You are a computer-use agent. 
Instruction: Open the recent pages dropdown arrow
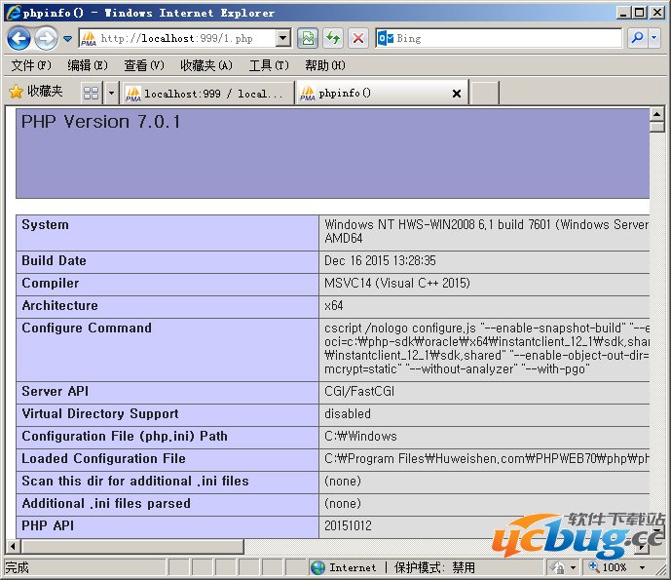coord(67,39)
